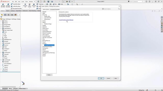Open the ConfigurationManager tab icon
Screen dimensions: 163x91
9,15
